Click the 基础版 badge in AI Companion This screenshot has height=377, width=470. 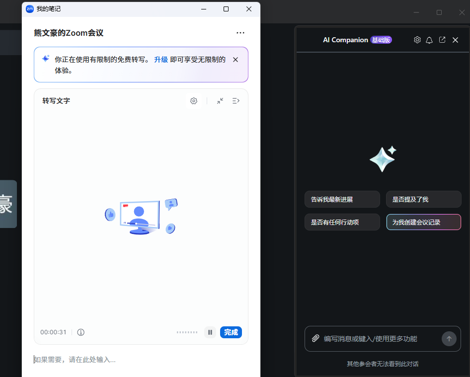pos(381,40)
